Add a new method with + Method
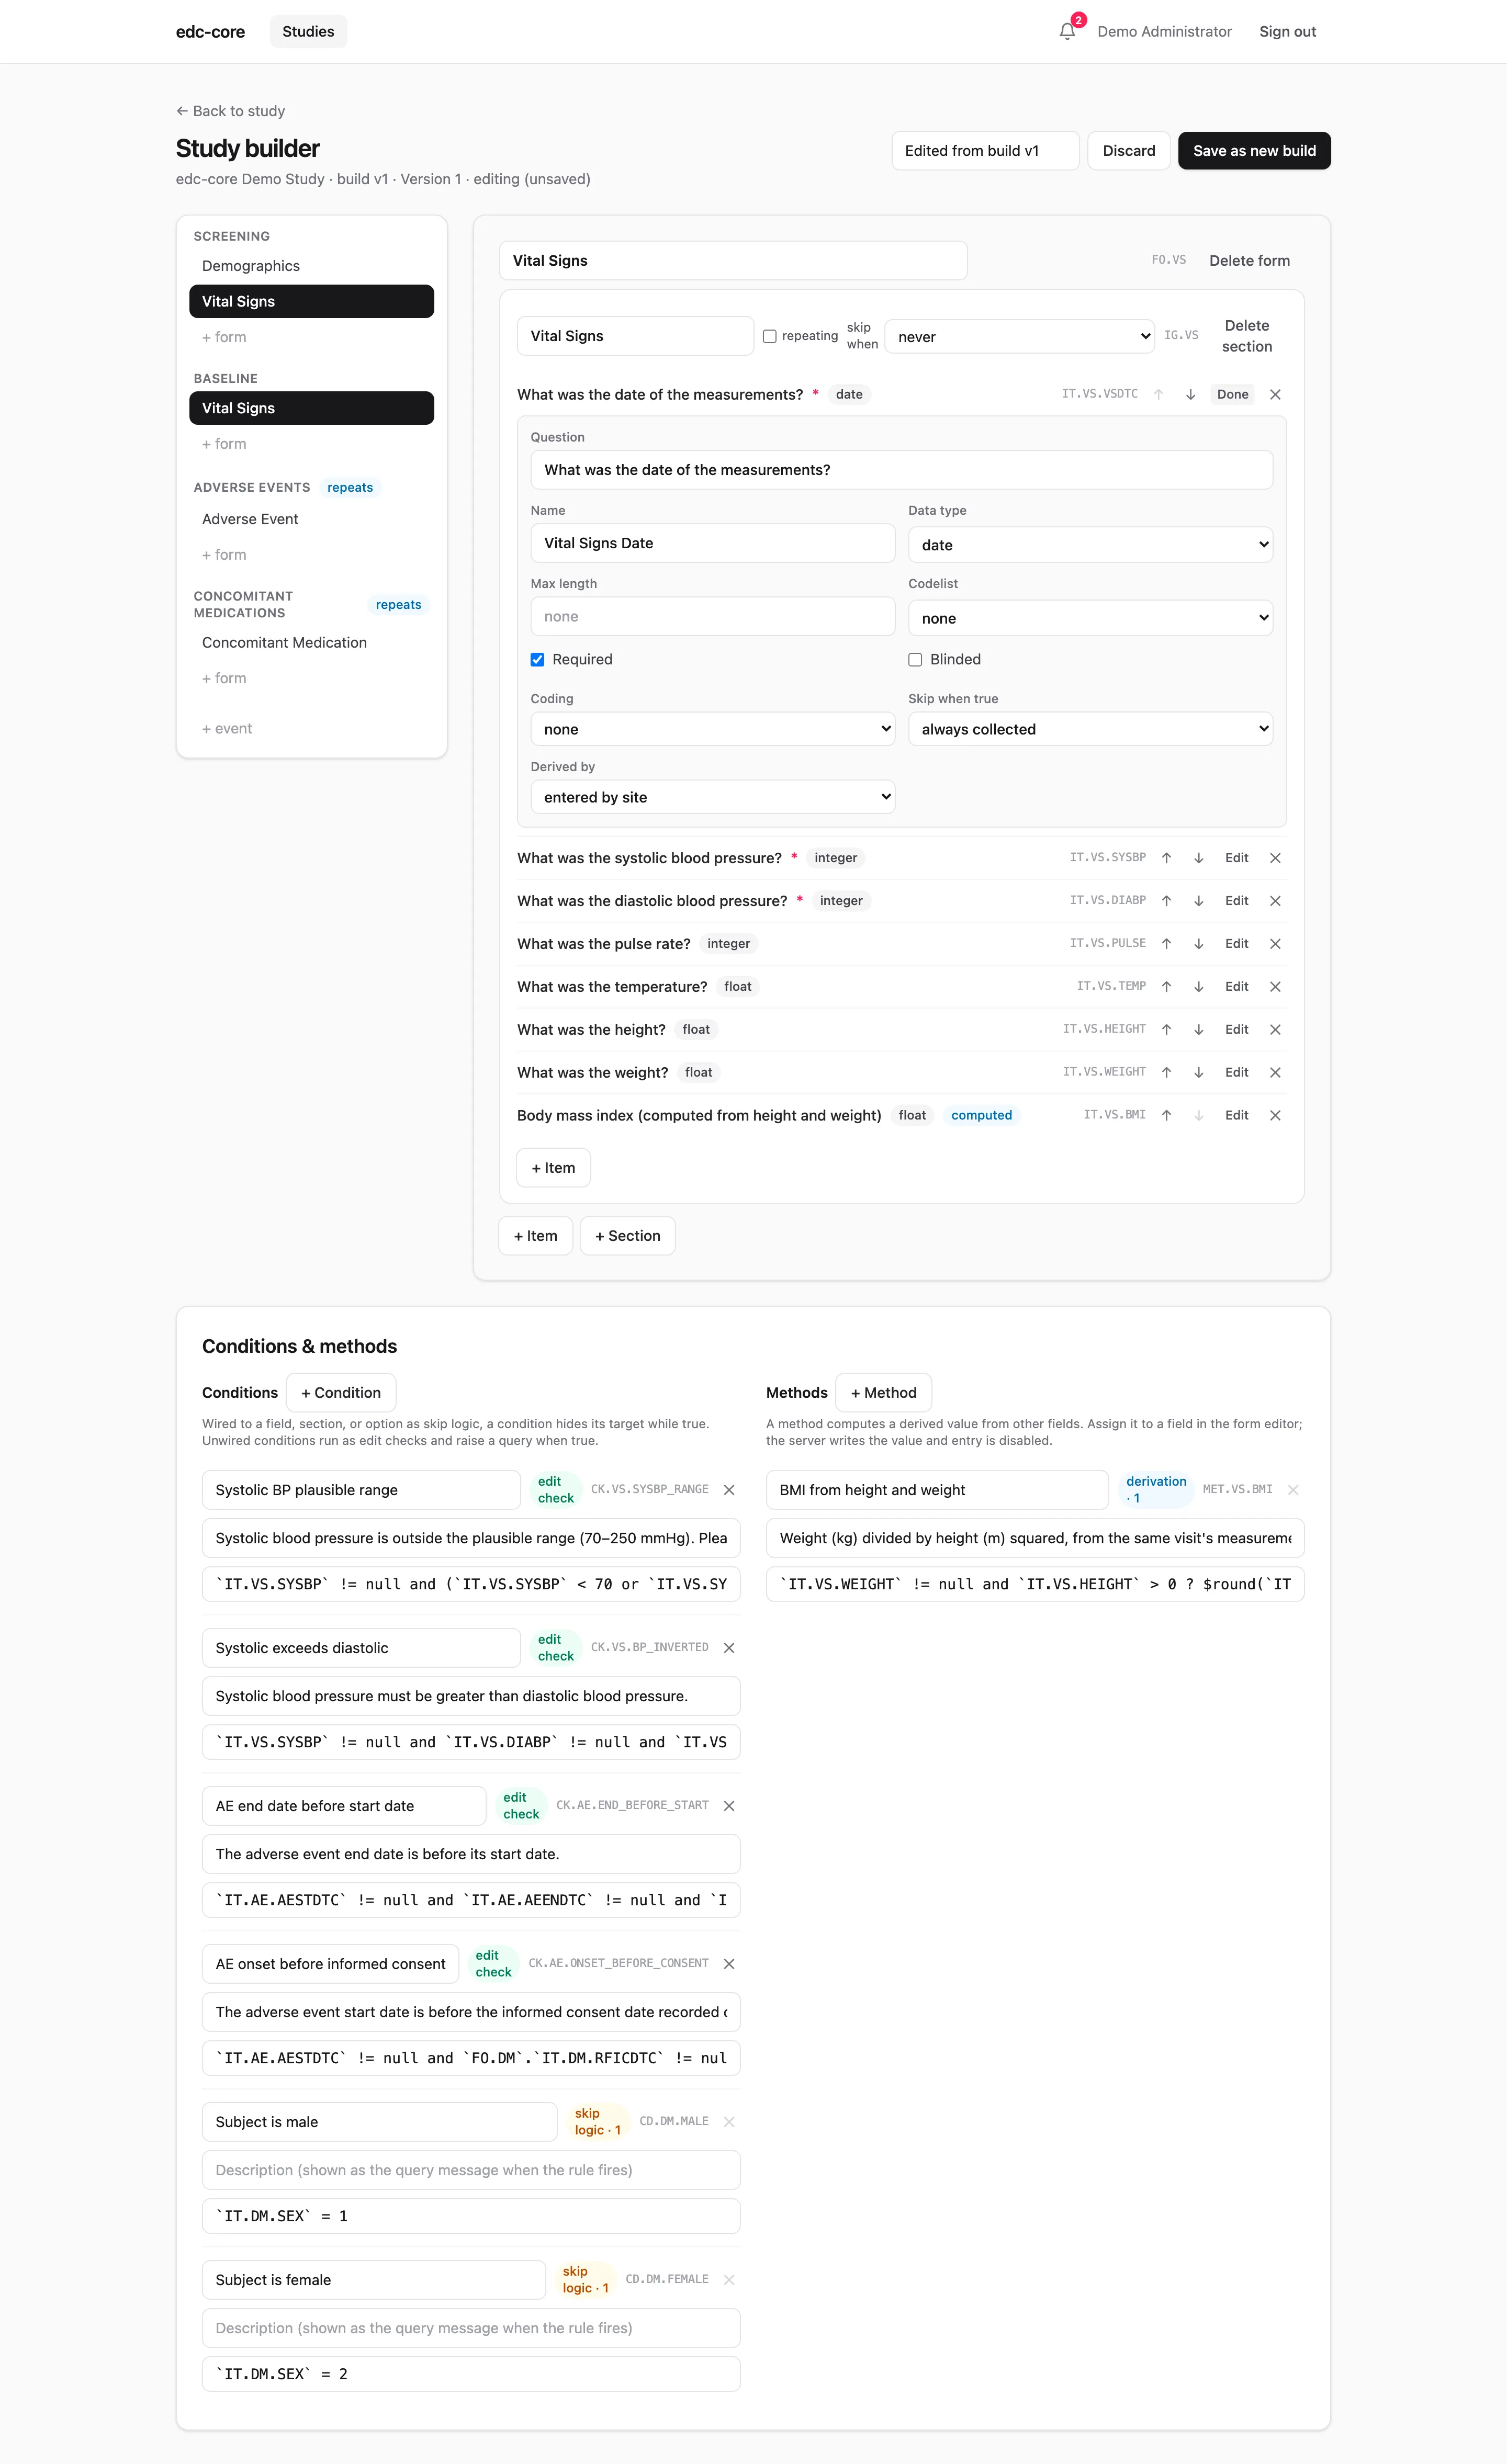Screen dimensions: 1507x2464 coord(883,1393)
